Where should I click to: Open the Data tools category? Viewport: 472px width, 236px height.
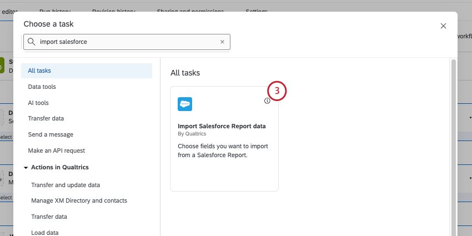42,87
